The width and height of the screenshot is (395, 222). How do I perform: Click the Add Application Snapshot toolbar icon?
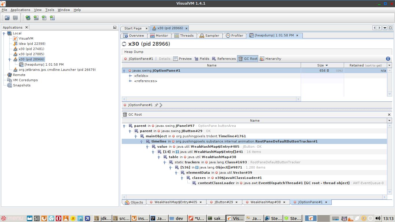pyautogui.click(x=52, y=18)
